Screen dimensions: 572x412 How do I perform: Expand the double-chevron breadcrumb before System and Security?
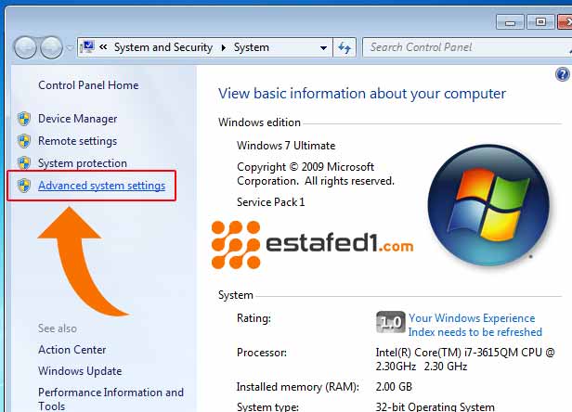click(105, 47)
